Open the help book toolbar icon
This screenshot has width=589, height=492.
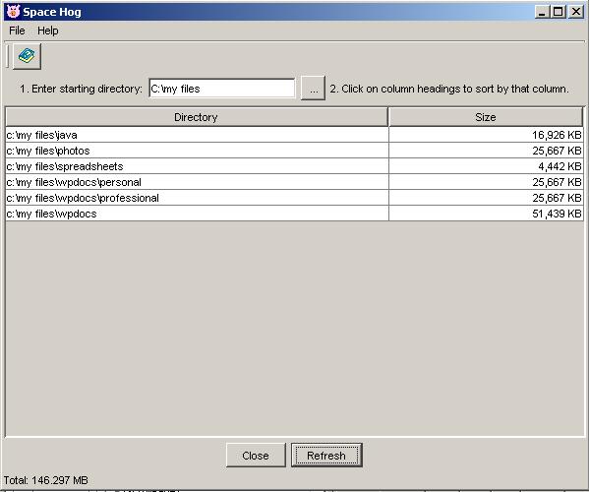click(27, 56)
